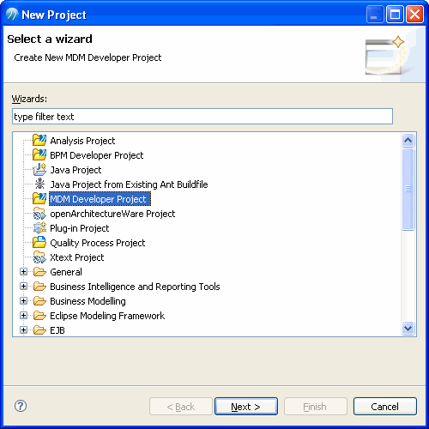Expand the General folder node

23,272
